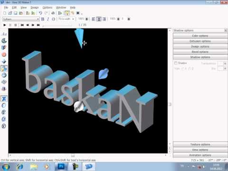228x171 pixels.
Task: Expand the Animation options panel
Action: click(200, 155)
